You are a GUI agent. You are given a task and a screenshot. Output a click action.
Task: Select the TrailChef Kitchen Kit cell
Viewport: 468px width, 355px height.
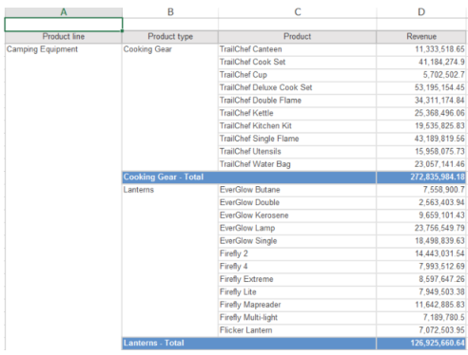[297, 126]
